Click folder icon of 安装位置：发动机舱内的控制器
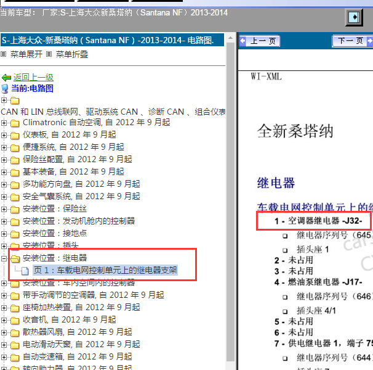 (15, 222)
